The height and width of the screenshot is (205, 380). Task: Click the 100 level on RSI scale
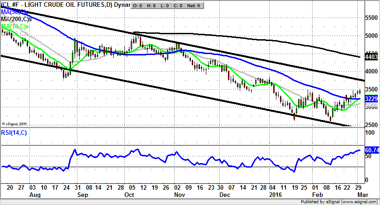[368, 133]
